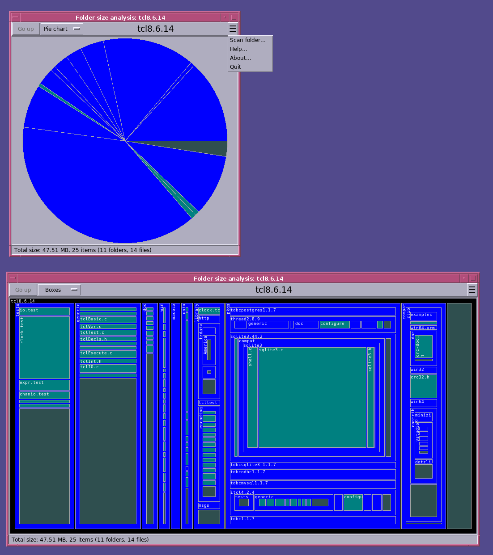Click the tdbcpostgres1.1.7 folder box

(x=313, y=311)
